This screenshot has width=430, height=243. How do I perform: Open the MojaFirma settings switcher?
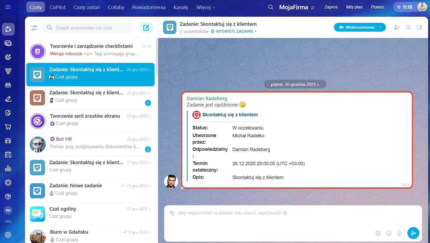pos(313,7)
